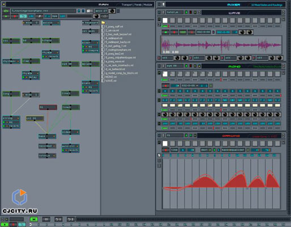Screen dimensions: 291x227
Task: Toggle the cyan loop button in main transport
Action: tap(23, 16)
